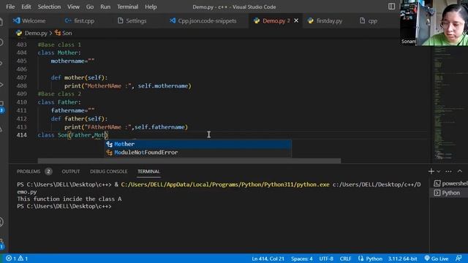The height and width of the screenshot is (263, 468).
Task: Place cursor on class Mother line
Action: click(59, 53)
